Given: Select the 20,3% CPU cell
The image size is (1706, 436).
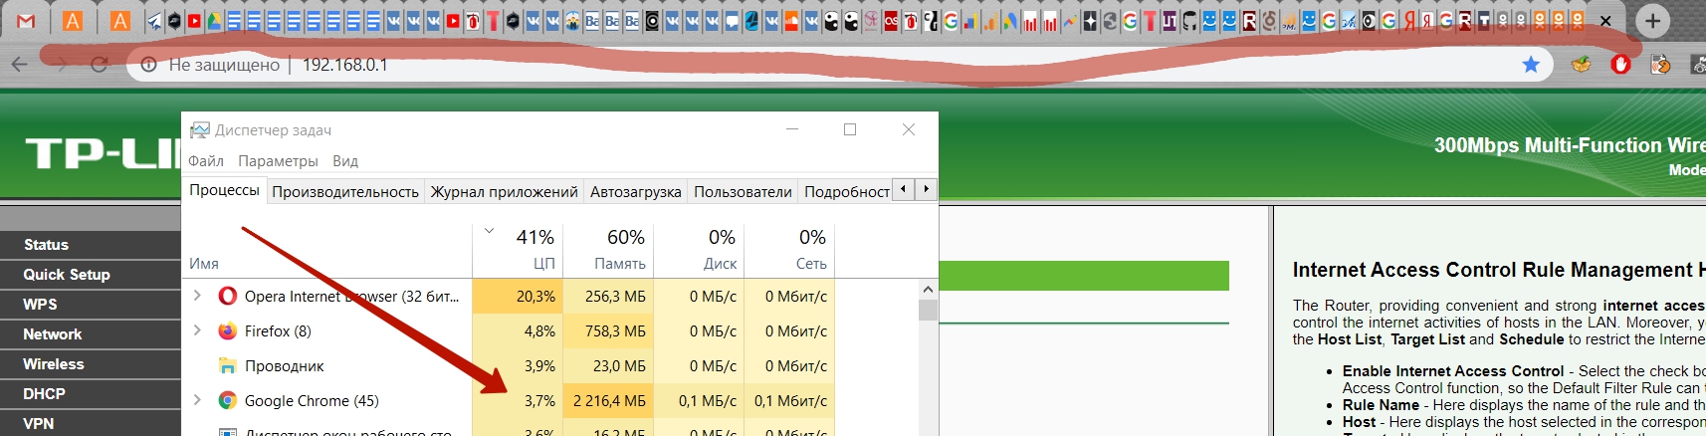Looking at the screenshot, I should 518,296.
